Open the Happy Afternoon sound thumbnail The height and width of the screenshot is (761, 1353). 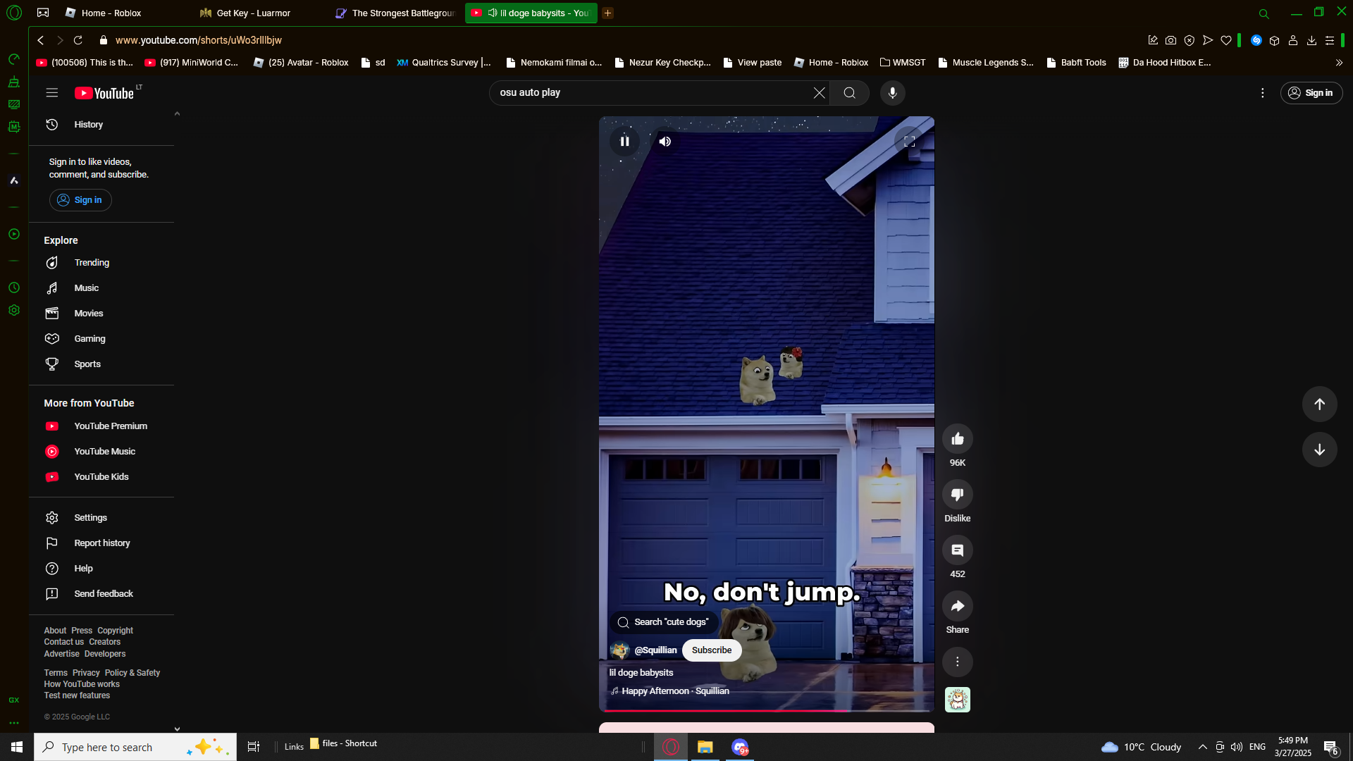click(x=957, y=700)
